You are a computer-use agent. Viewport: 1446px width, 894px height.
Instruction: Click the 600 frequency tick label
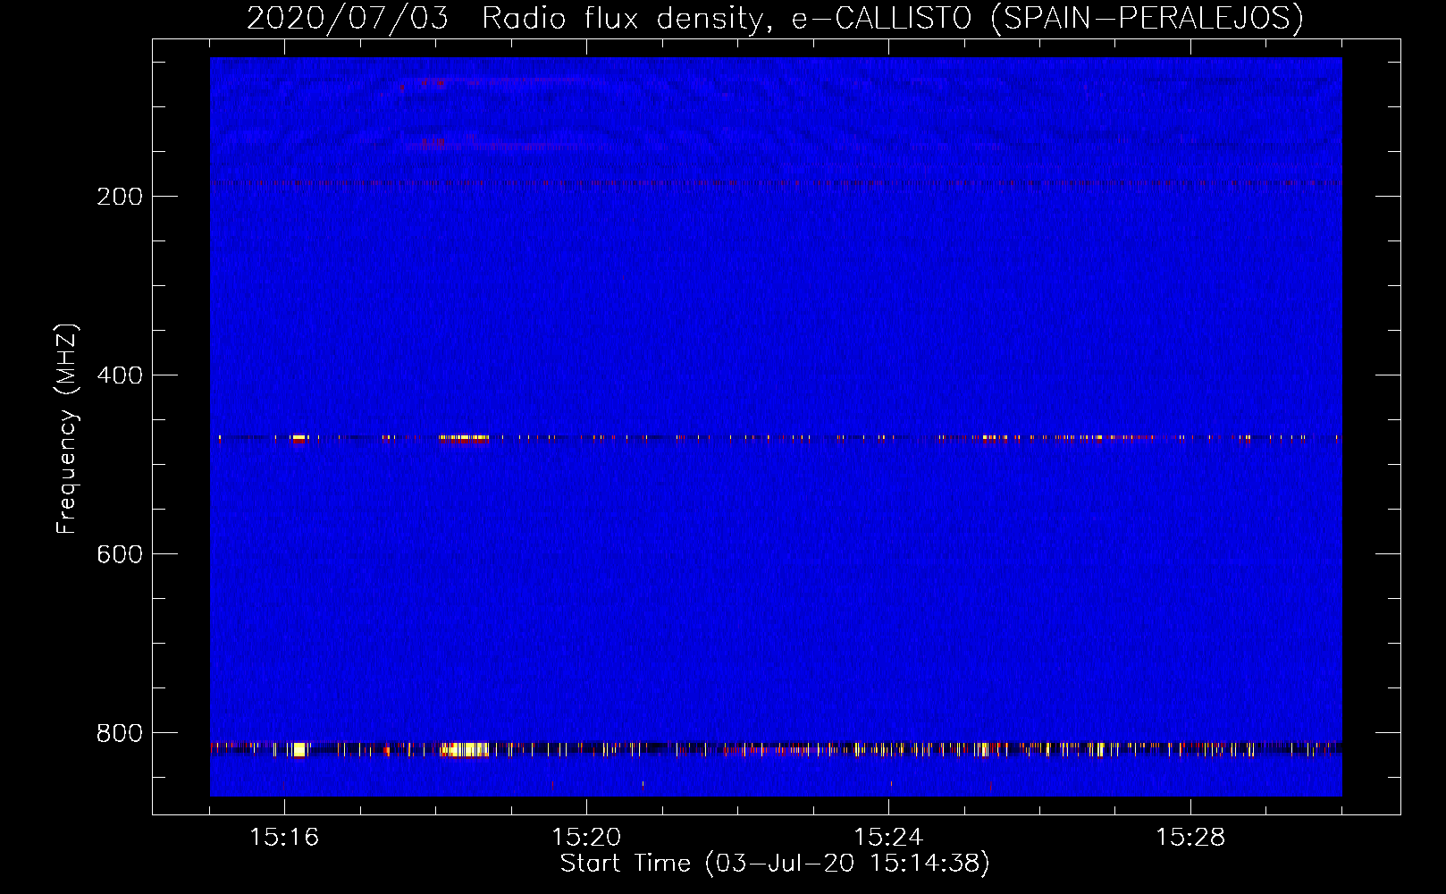(x=120, y=554)
